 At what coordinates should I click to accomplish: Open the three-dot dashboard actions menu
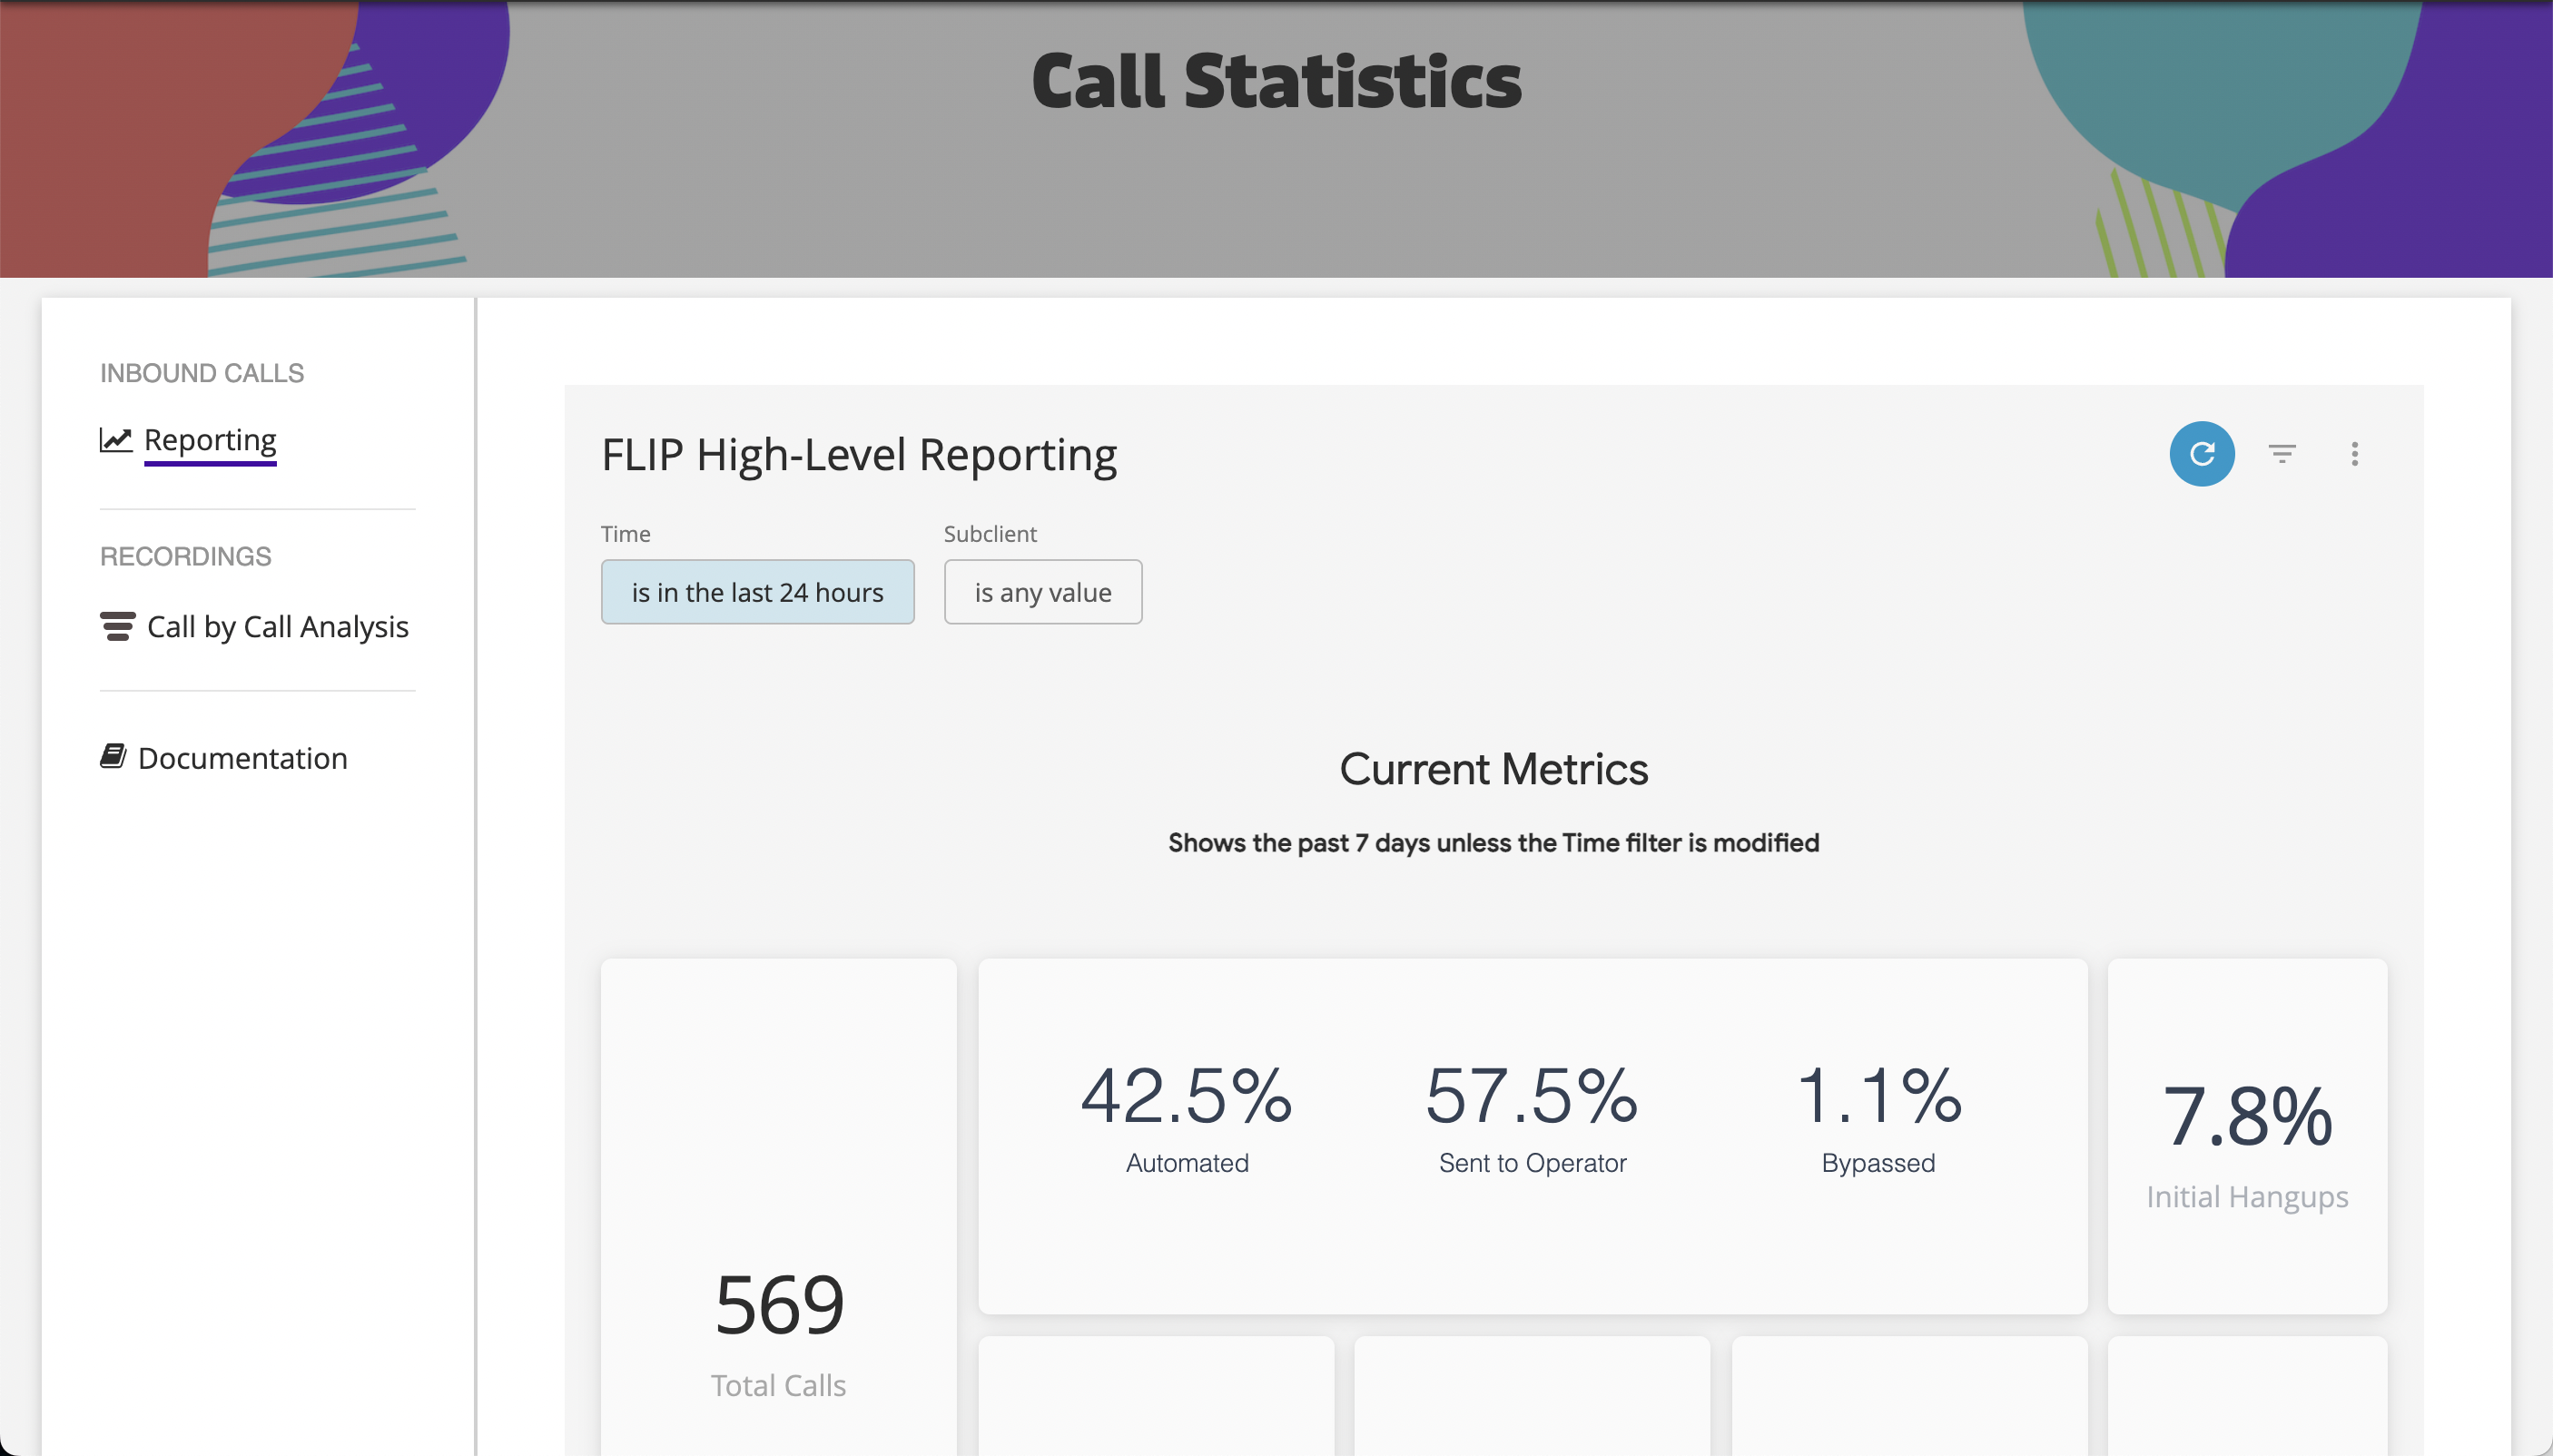click(x=2354, y=454)
